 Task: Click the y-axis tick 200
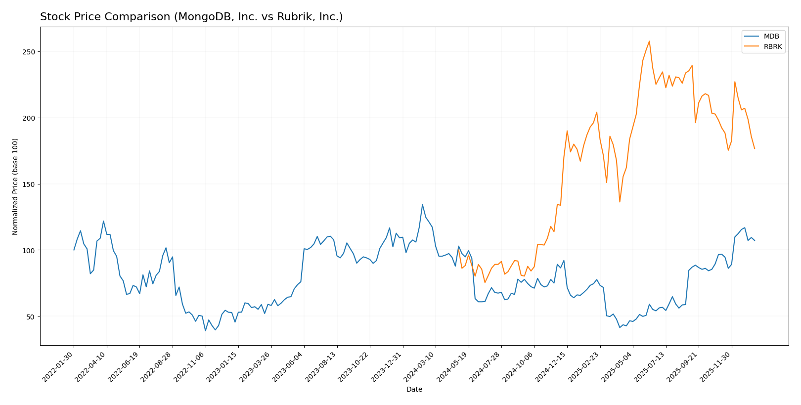(30, 118)
